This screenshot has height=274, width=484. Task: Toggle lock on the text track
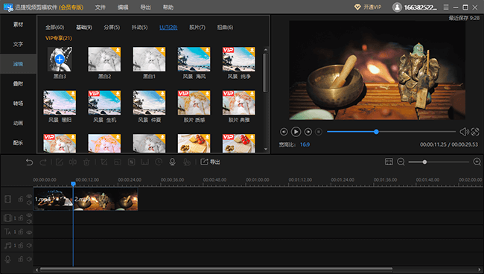click(x=20, y=232)
